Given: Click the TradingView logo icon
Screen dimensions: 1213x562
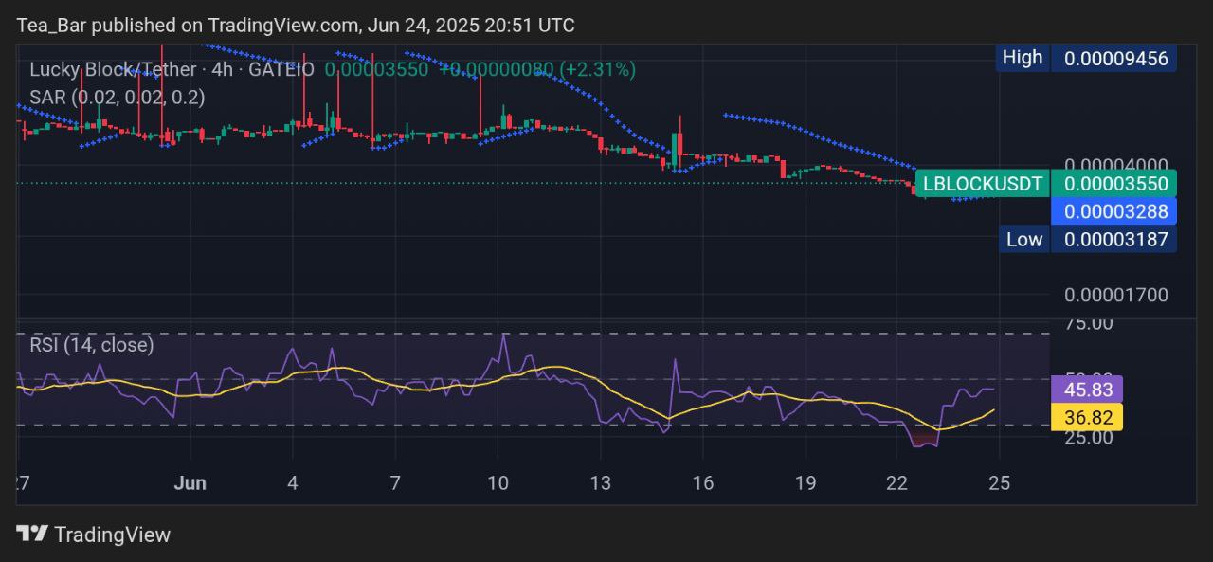Looking at the screenshot, I should click(x=32, y=535).
